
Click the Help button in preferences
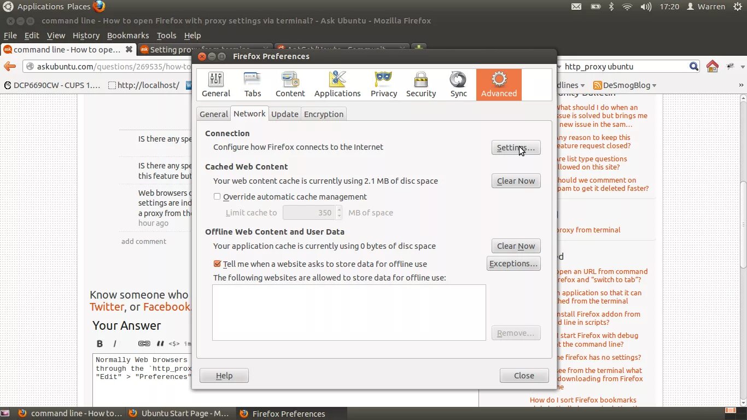[x=224, y=376]
